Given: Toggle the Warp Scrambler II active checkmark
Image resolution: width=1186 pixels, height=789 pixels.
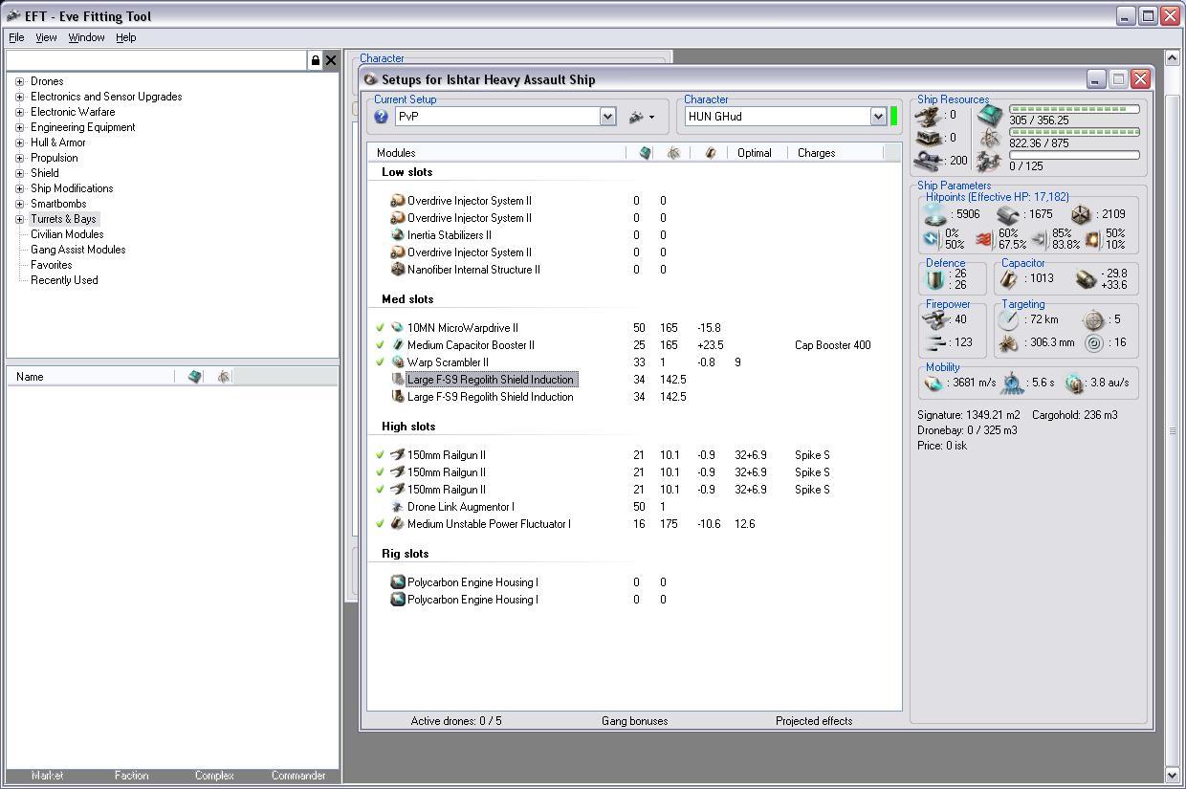Looking at the screenshot, I should [380, 362].
